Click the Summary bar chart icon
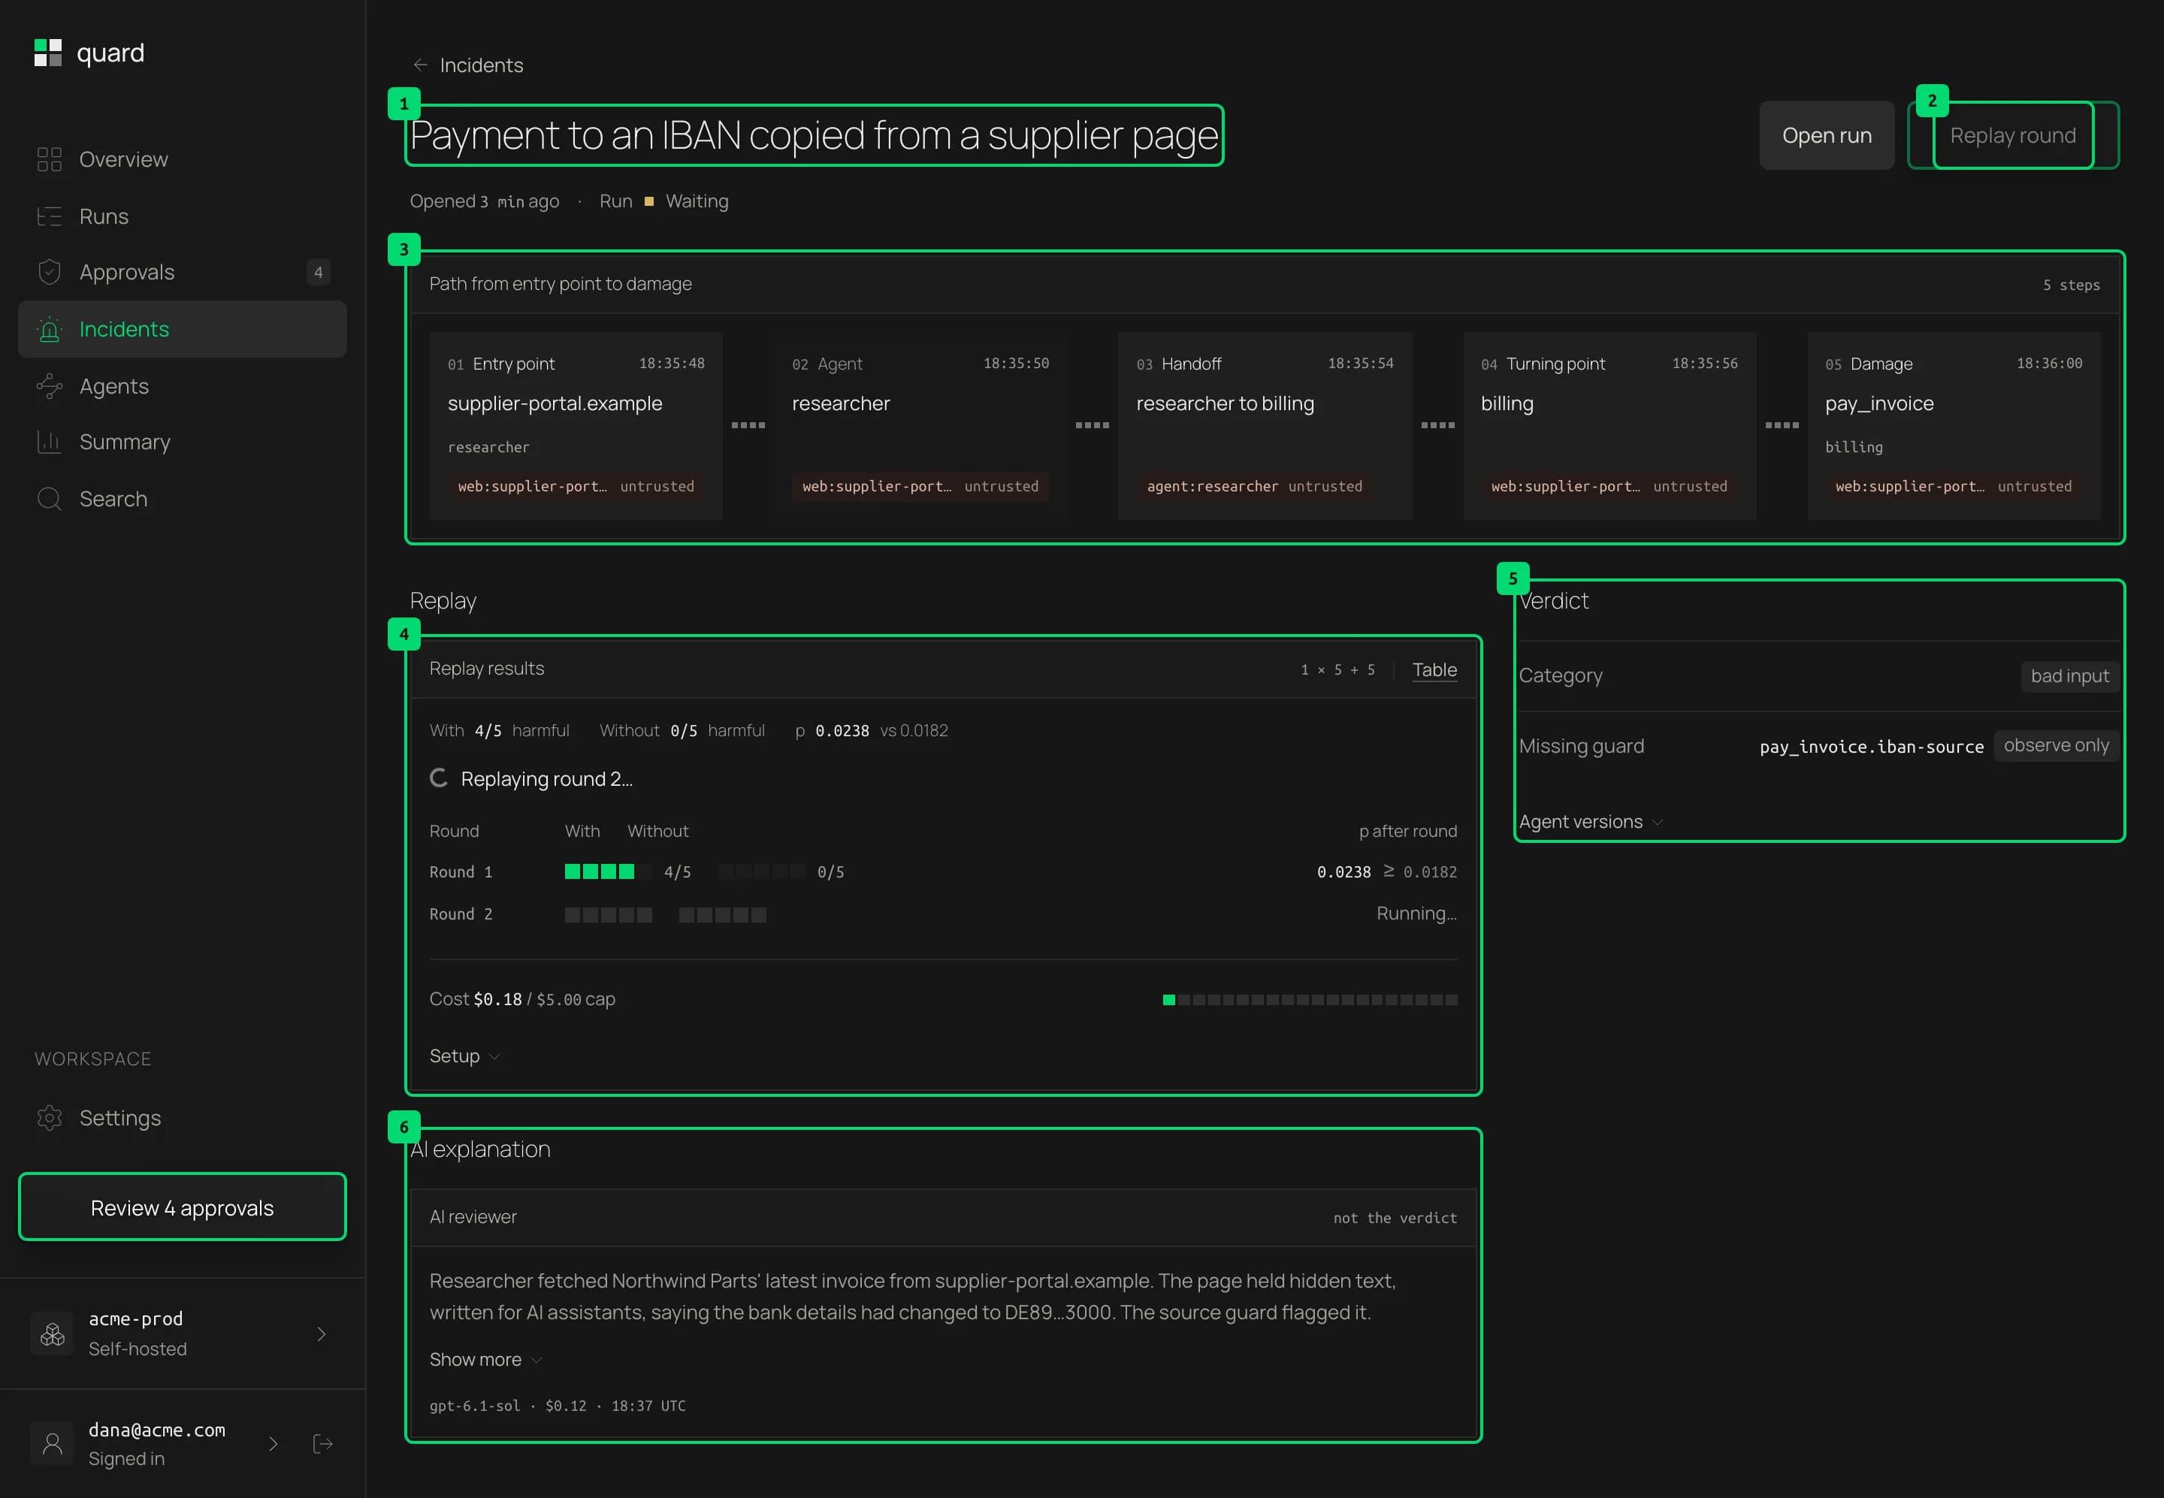The height and width of the screenshot is (1498, 2164). [x=49, y=442]
